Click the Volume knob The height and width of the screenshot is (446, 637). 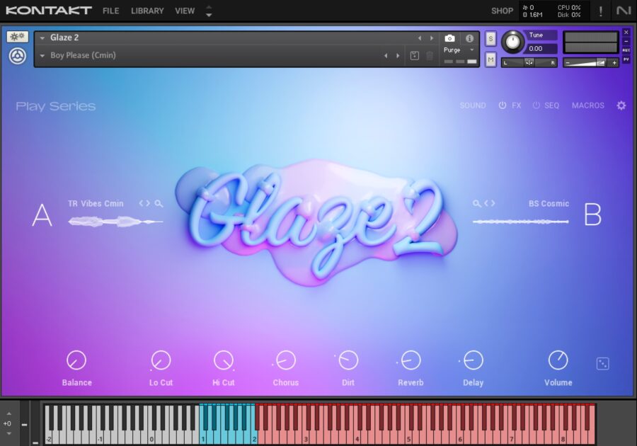click(x=558, y=360)
